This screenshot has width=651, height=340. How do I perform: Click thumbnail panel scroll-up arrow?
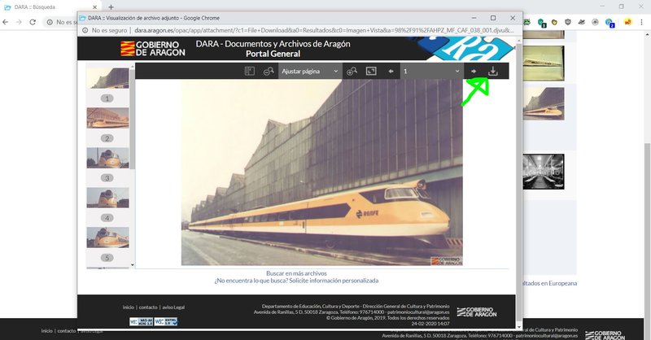point(133,67)
